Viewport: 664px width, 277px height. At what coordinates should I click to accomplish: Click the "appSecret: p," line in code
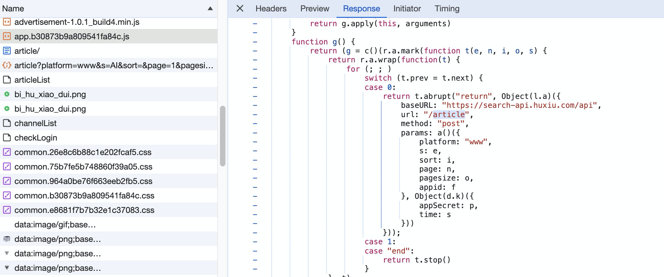point(449,206)
